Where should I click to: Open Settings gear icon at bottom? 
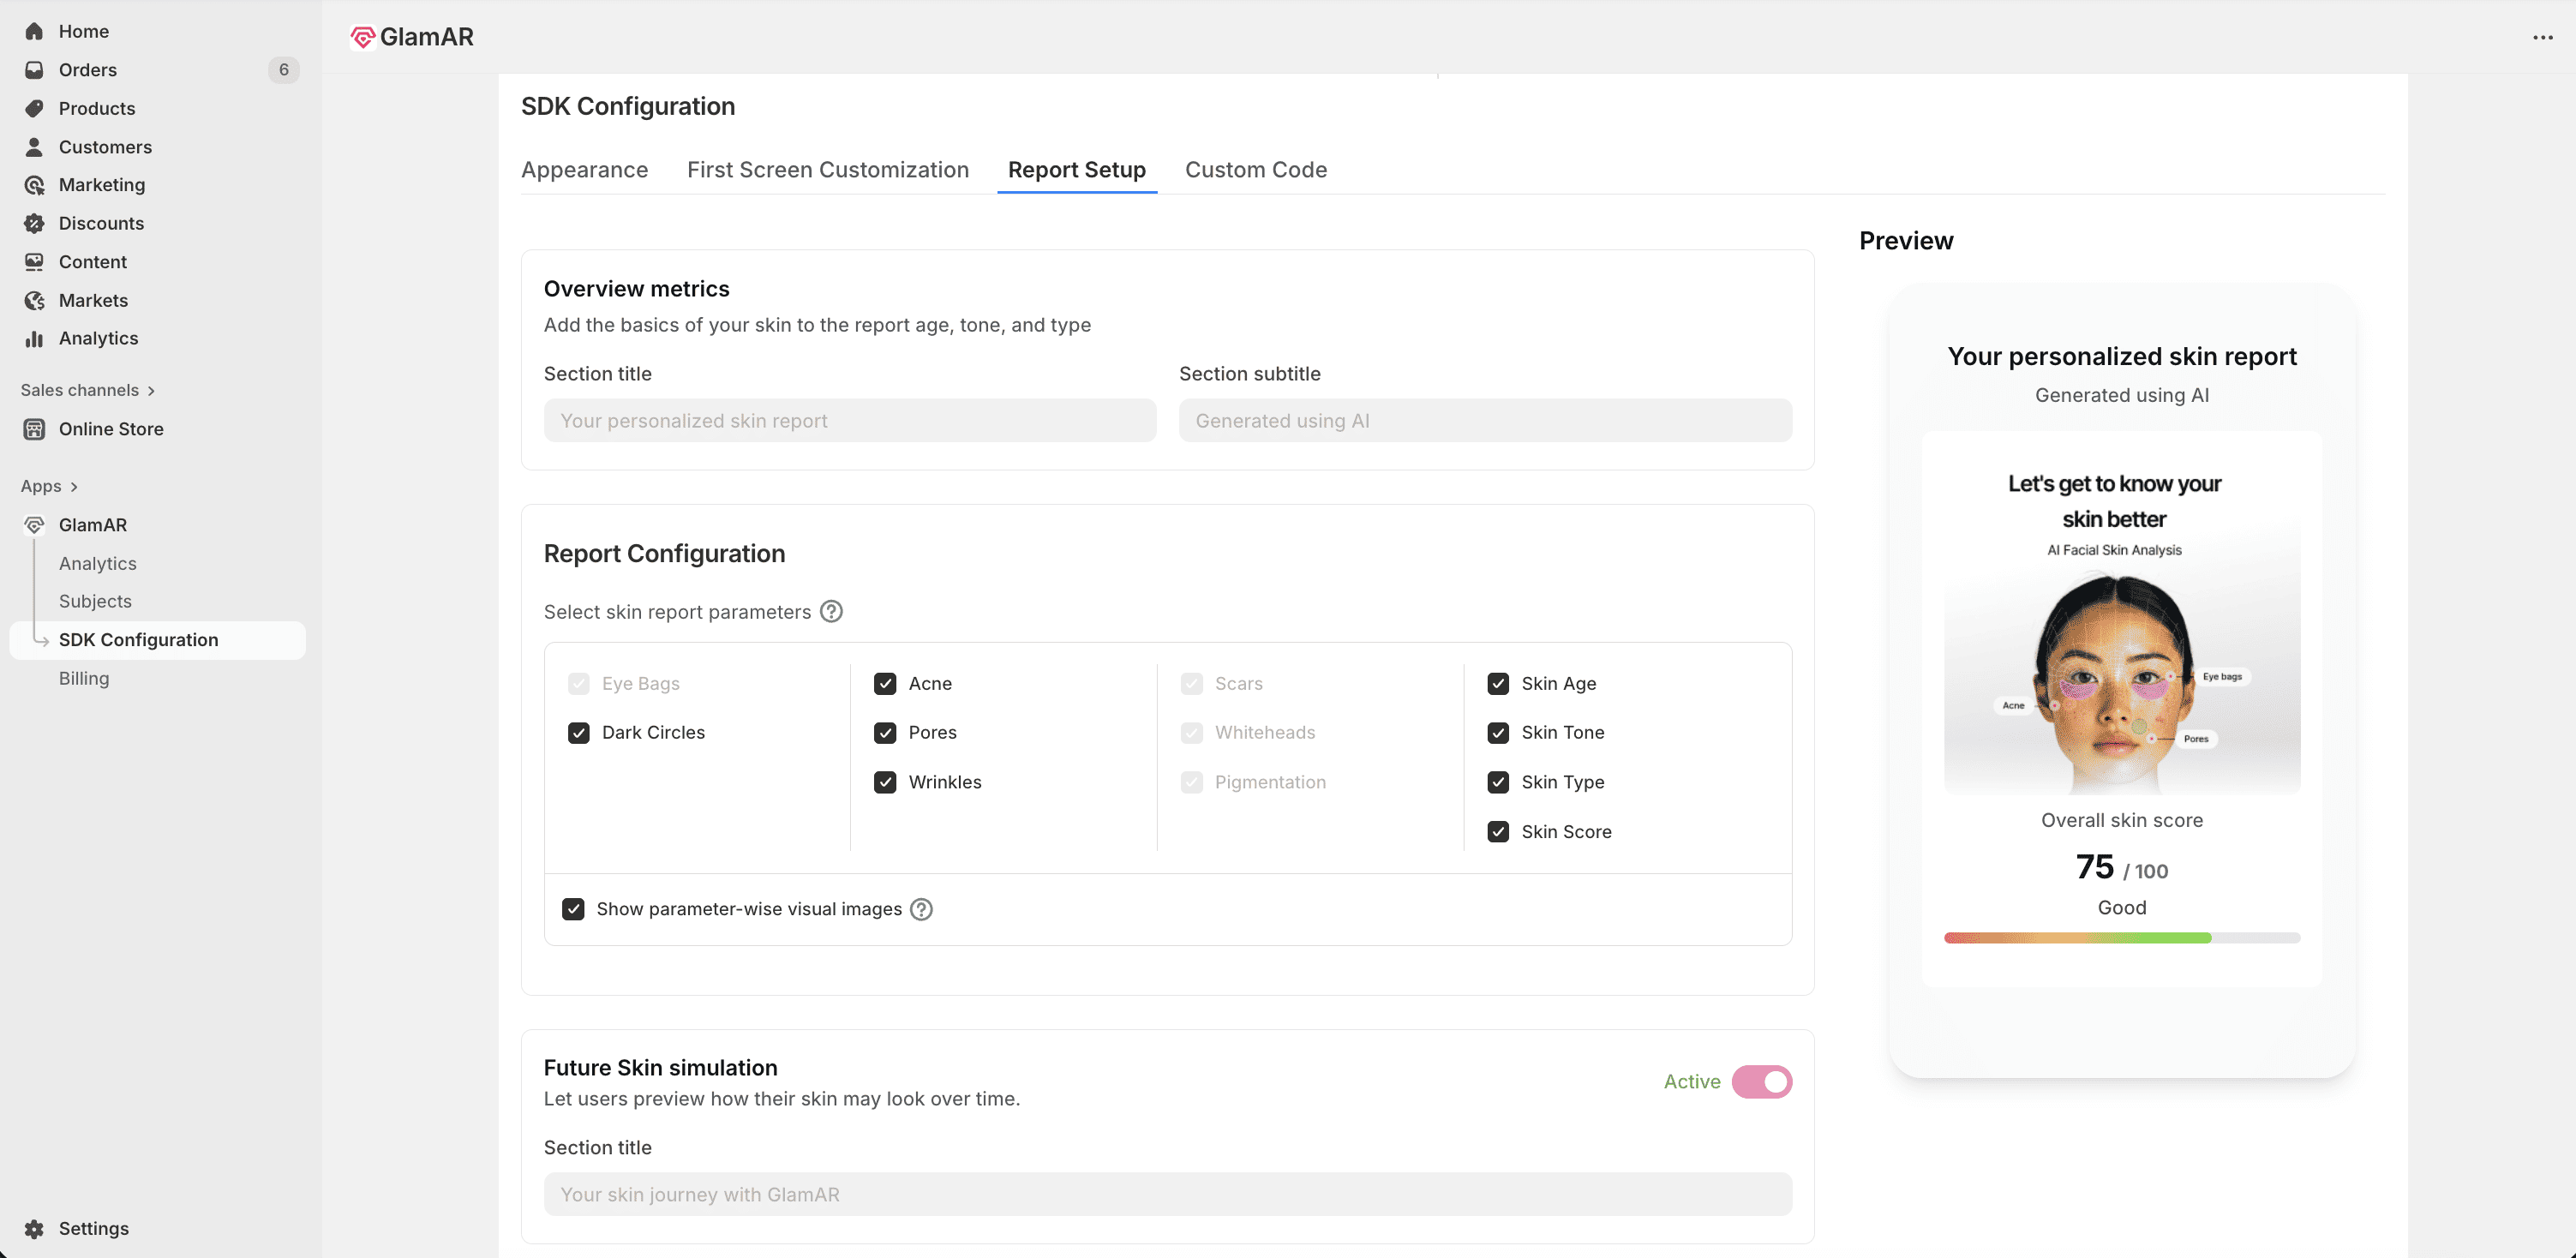click(x=34, y=1229)
